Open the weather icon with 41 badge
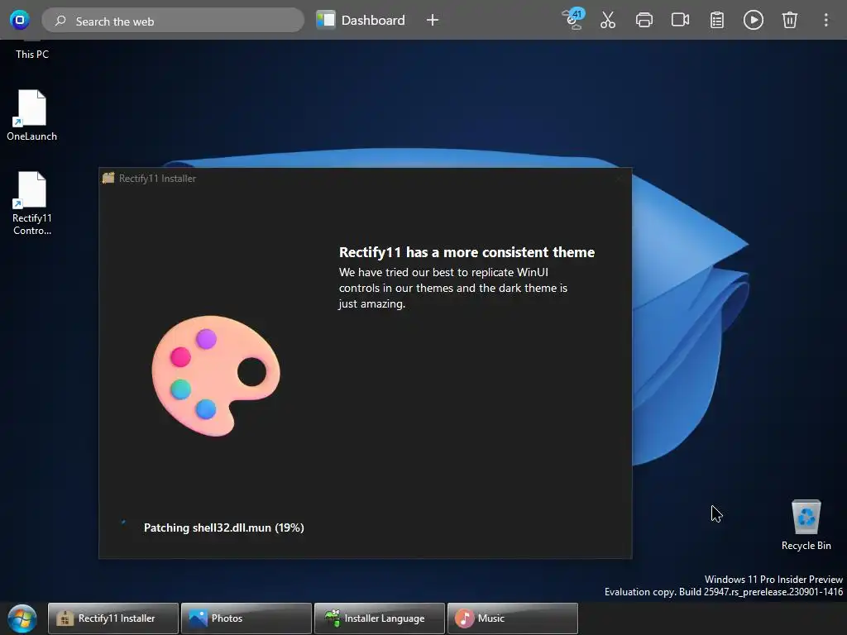 [x=574, y=20]
